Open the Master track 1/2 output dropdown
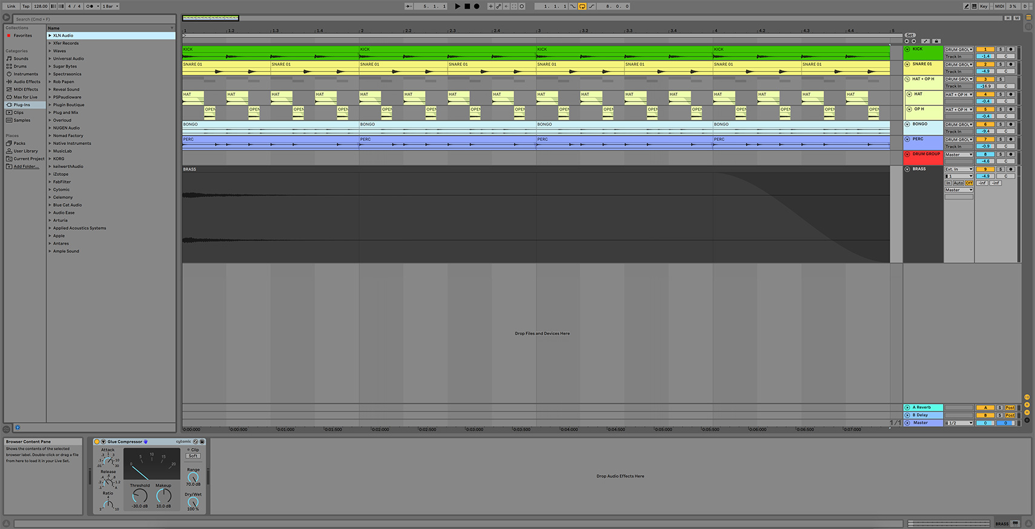Viewport: 1035px width, 529px height. point(959,423)
